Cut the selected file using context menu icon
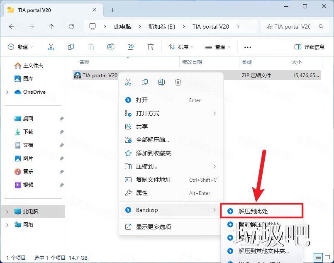 [x=128, y=82]
